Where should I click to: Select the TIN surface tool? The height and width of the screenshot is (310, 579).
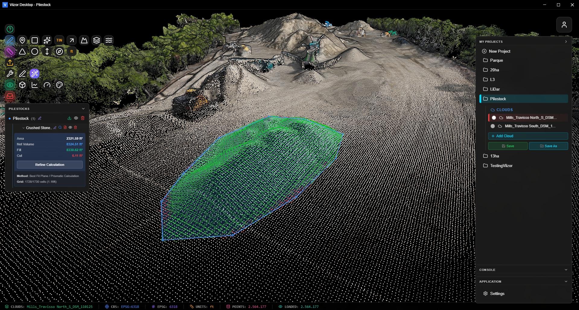click(59, 40)
